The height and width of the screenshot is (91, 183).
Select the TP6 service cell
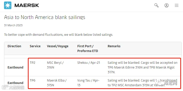[x=32, y=80]
